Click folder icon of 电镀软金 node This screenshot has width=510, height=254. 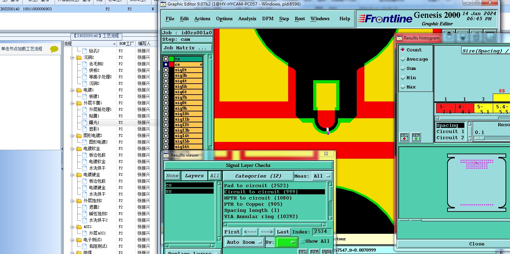[x=79, y=148]
